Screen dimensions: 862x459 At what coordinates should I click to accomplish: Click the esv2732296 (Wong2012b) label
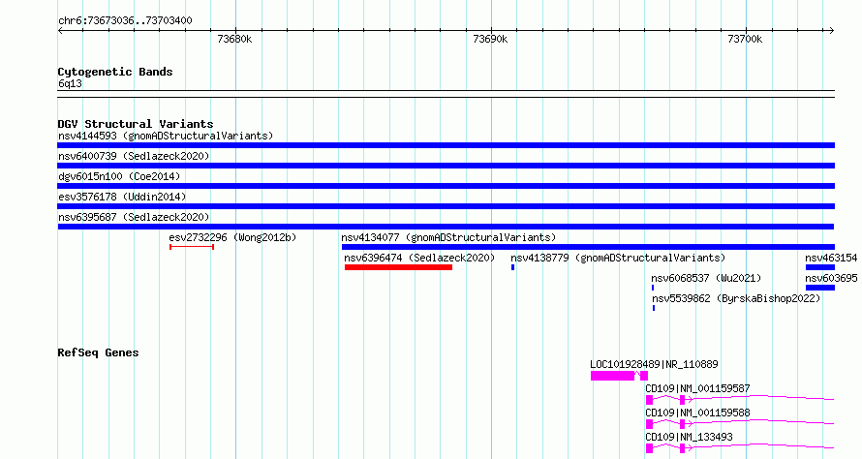pos(232,237)
